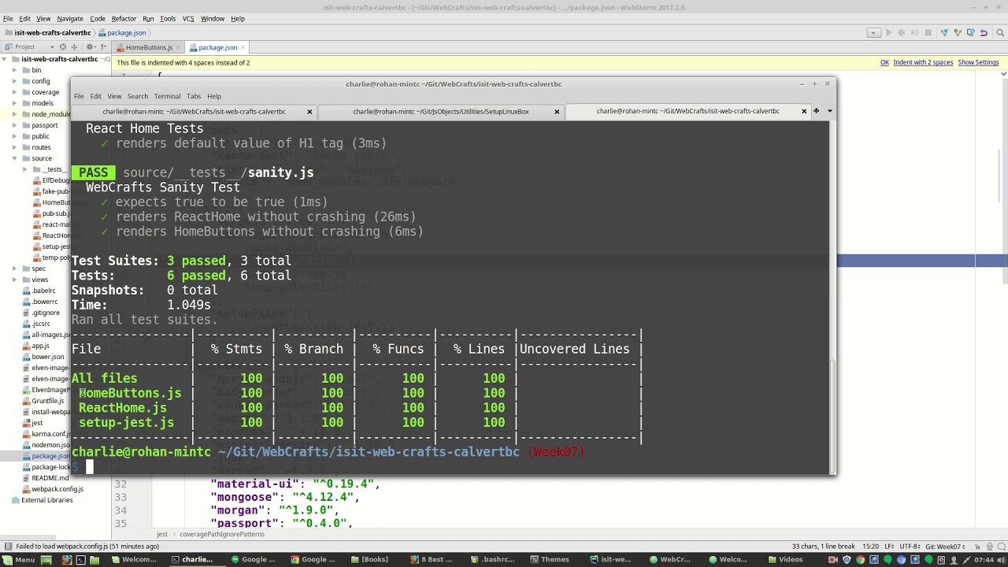Select app.js file in Project tree
The width and height of the screenshot is (1008, 567).
(x=40, y=346)
